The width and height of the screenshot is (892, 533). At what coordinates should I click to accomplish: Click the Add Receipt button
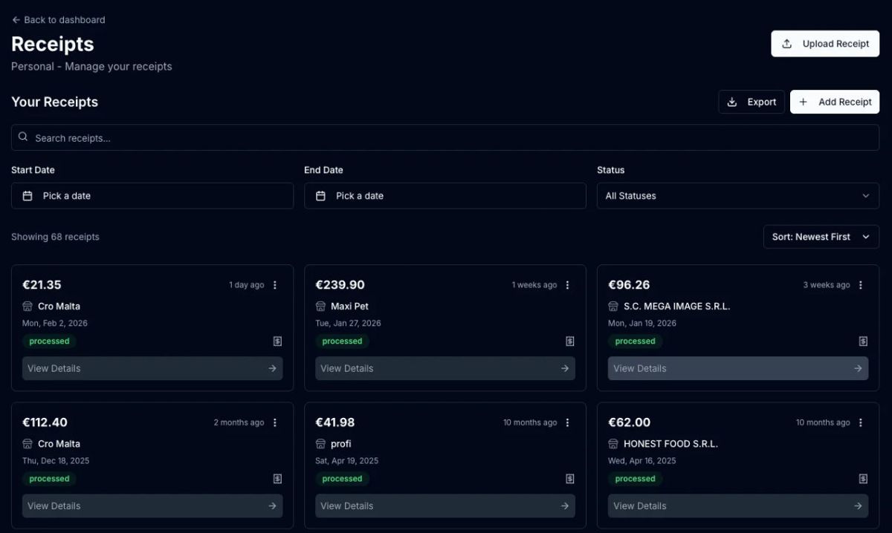tap(834, 102)
